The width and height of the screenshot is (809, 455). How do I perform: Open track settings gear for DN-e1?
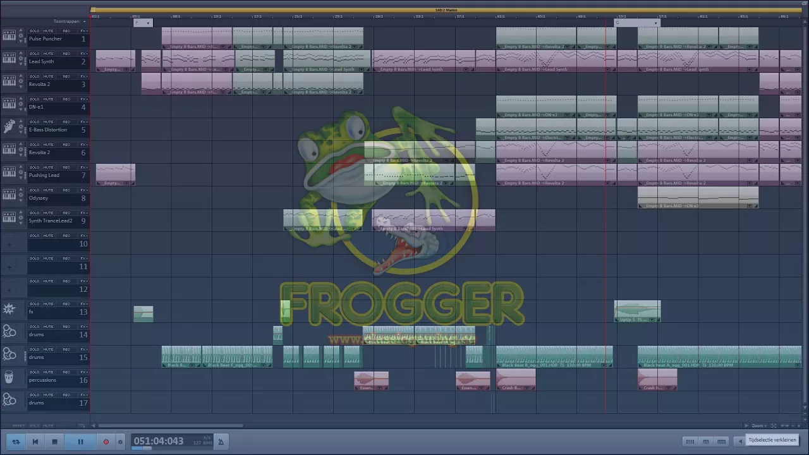click(x=21, y=106)
